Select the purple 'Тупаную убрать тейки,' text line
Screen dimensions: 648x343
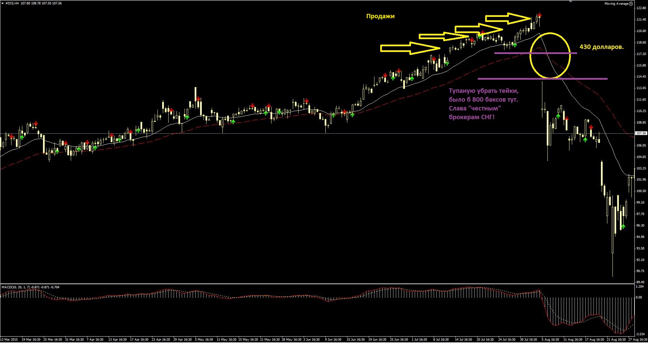484,91
